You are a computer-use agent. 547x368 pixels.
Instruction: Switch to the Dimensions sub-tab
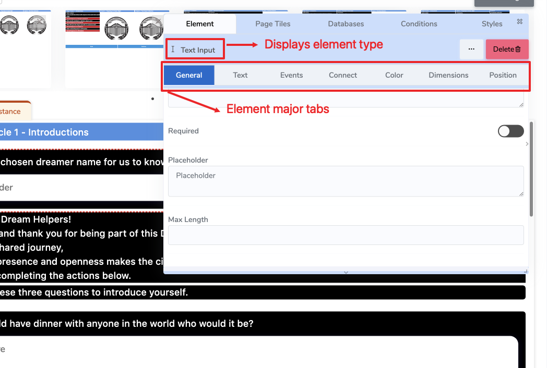click(448, 75)
